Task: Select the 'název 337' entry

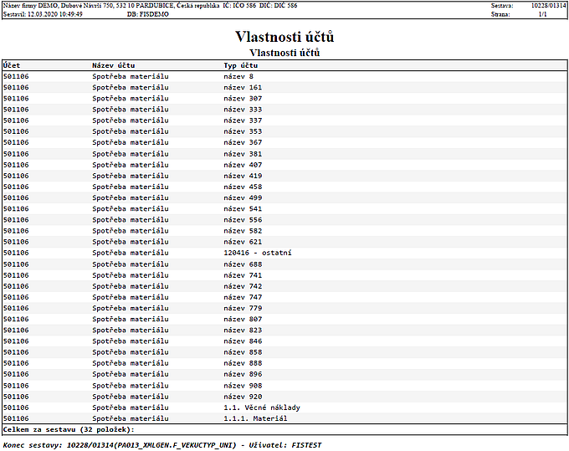Action: 243,120
